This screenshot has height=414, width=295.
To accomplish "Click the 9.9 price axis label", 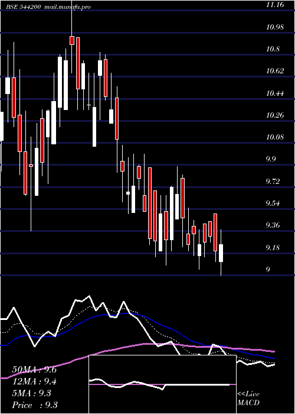I will (271, 159).
